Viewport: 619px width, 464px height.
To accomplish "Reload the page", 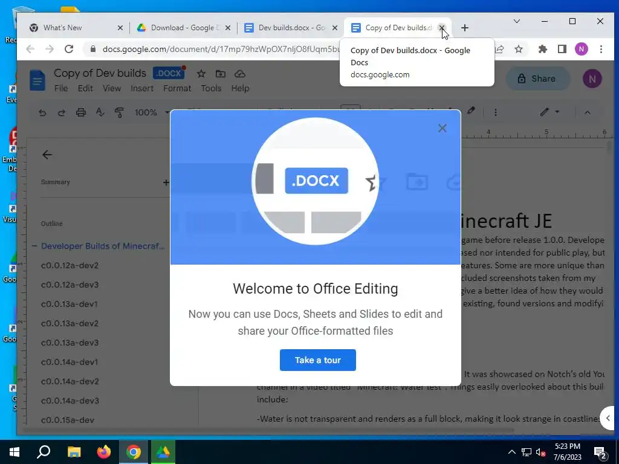I will (x=69, y=49).
